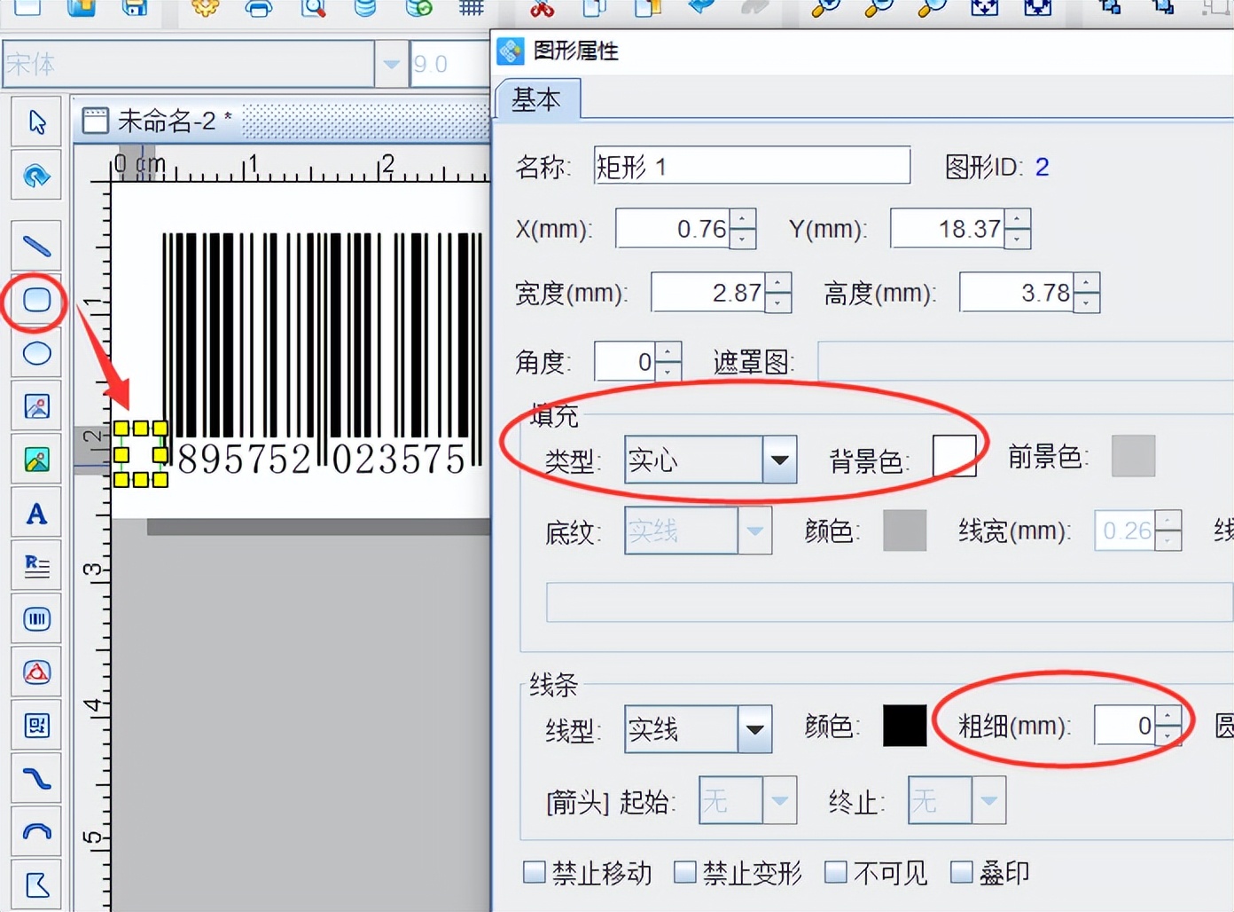Click the database cylinder icon

(364, 8)
